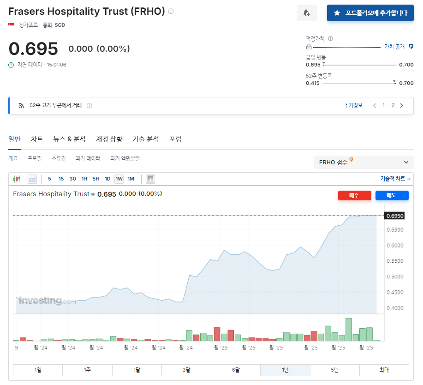Select 1주 chart range
Viewport: 423px width, 385px height.
click(87, 370)
